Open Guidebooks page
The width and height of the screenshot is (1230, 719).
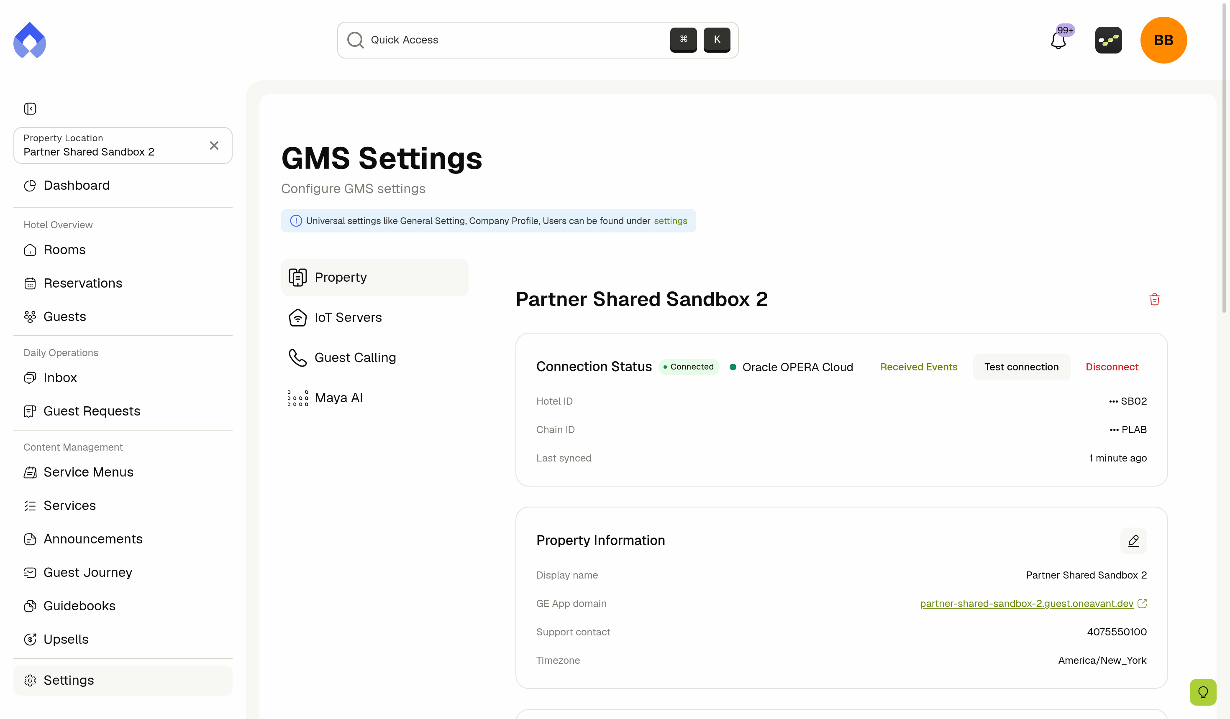point(123,606)
